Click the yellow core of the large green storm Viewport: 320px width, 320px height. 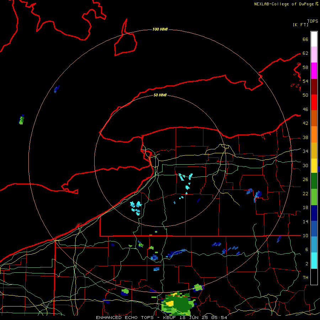(170, 303)
